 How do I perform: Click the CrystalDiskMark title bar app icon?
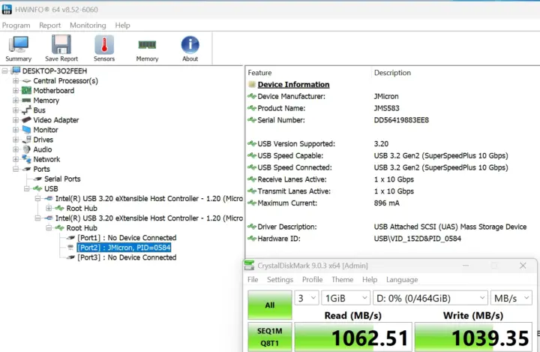pyautogui.click(x=249, y=266)
